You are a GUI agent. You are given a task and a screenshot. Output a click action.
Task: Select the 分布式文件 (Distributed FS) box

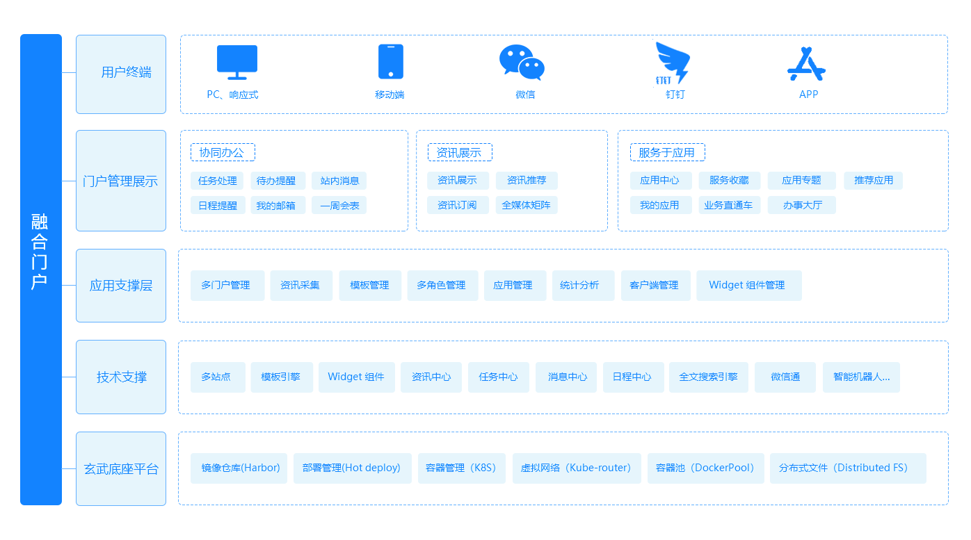coord(848,468)
